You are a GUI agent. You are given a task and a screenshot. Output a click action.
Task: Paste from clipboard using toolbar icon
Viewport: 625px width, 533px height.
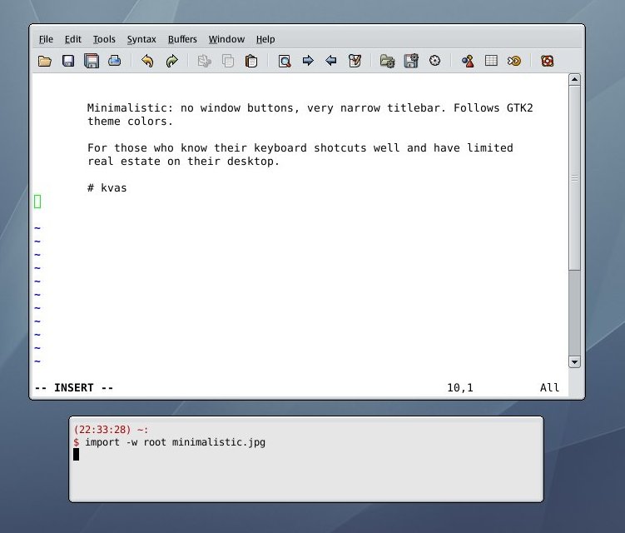tap(251, 61)
